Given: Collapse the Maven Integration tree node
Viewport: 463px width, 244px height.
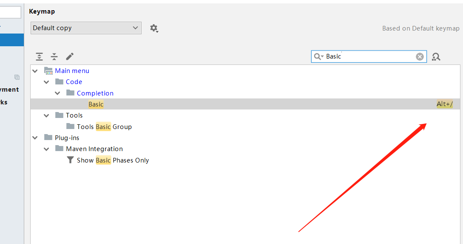Looking at the screenshot, I should [x=46, y=149].
